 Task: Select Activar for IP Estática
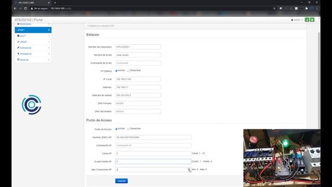116,71
